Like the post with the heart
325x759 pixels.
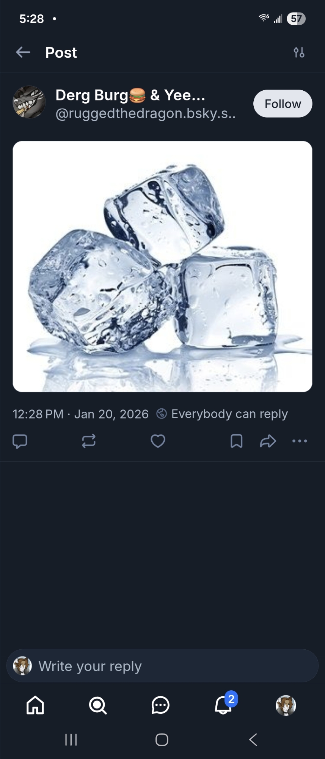158,441
